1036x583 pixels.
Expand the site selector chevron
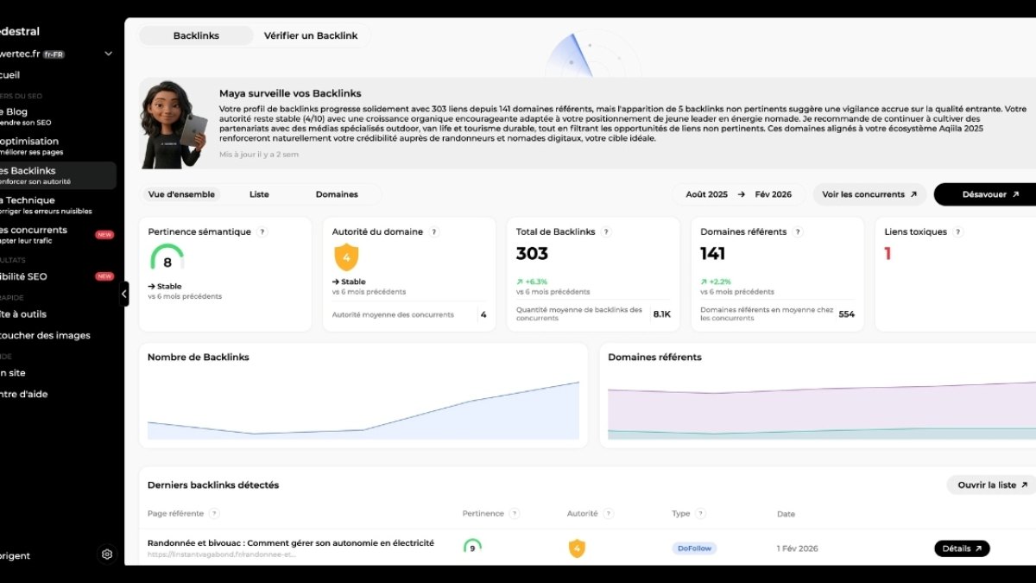point(108,54)
